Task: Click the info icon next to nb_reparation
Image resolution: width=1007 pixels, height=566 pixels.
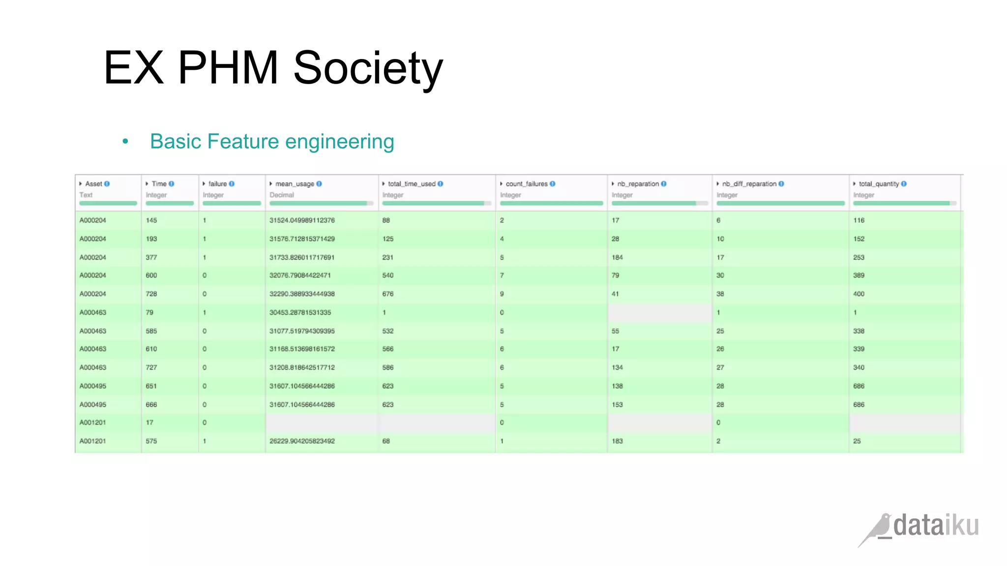Action: tap(664, 184)
